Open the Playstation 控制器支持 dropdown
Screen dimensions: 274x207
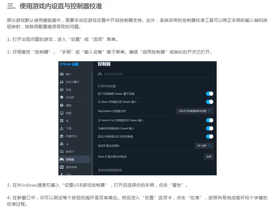pos(195,111)
